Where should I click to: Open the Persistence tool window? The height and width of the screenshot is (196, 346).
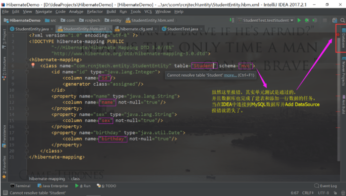click(x=4, y=136)
